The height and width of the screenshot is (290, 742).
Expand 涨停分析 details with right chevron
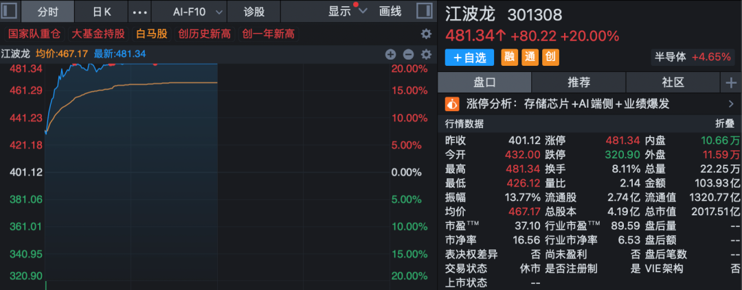731,104
